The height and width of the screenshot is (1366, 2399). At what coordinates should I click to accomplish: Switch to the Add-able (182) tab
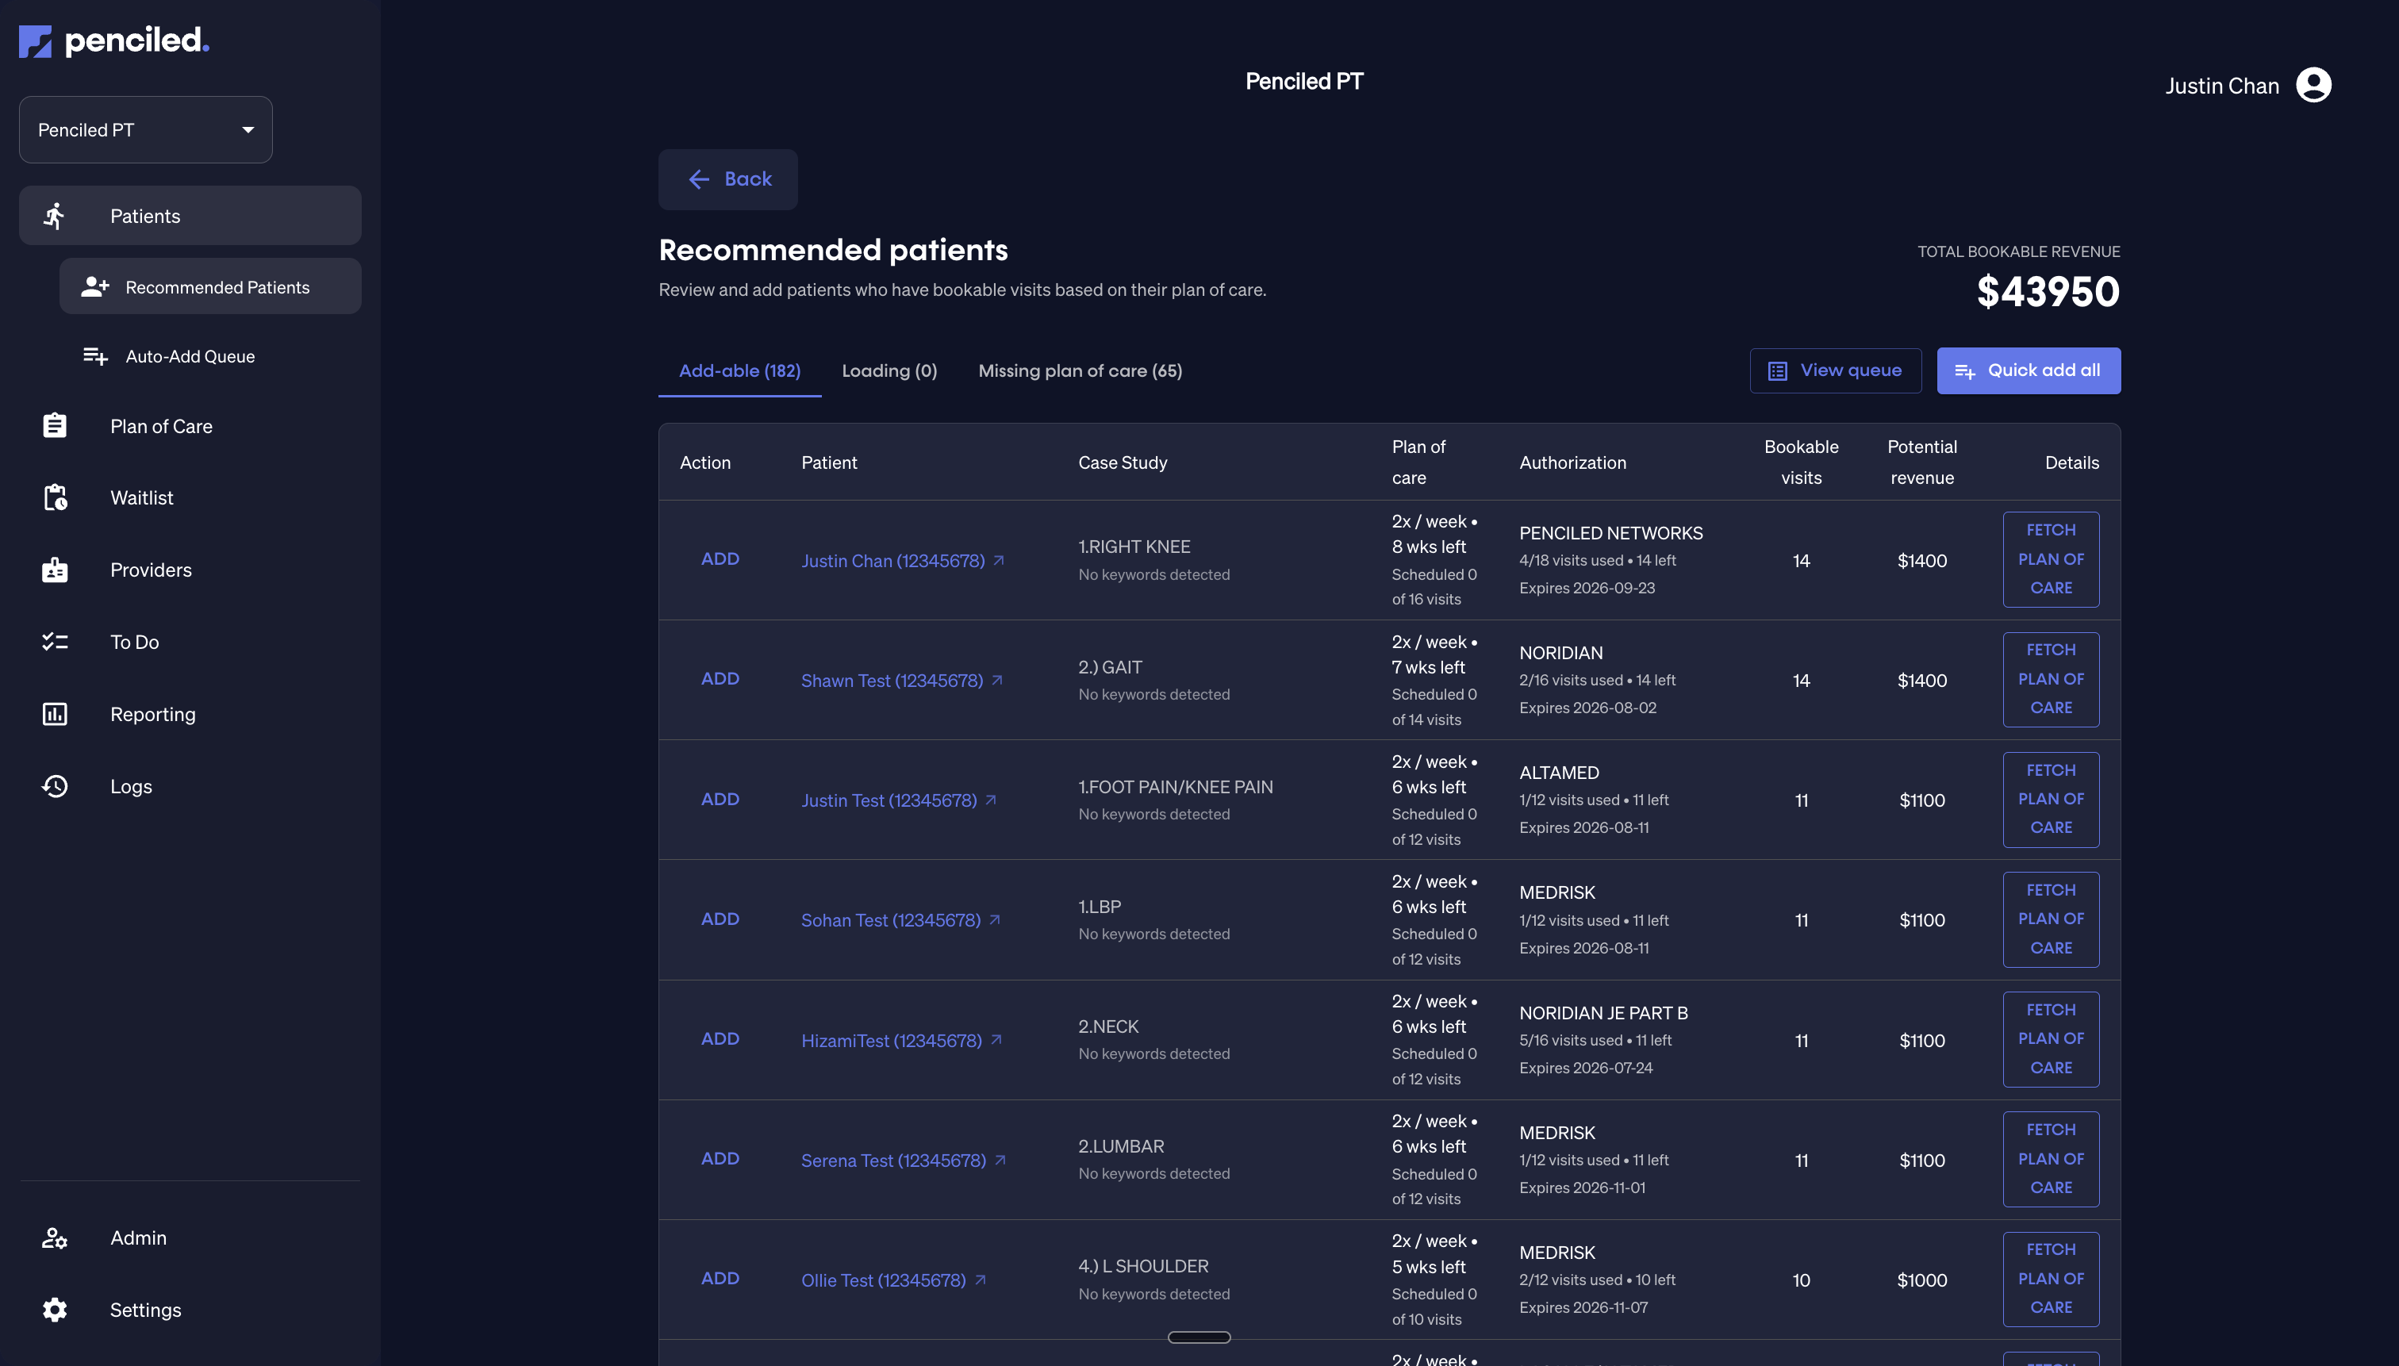(x=739, y=371)
